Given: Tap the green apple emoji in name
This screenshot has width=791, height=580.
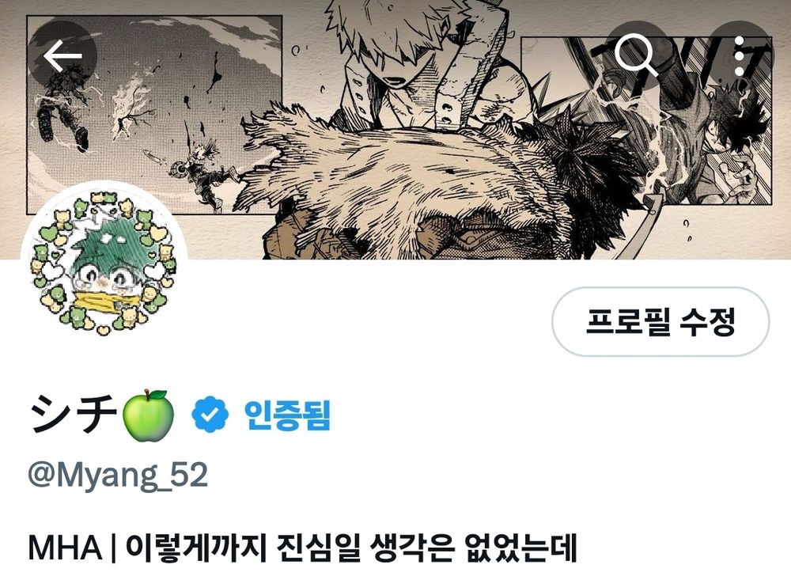Looking at the screenshot, I should pos(149,415).
